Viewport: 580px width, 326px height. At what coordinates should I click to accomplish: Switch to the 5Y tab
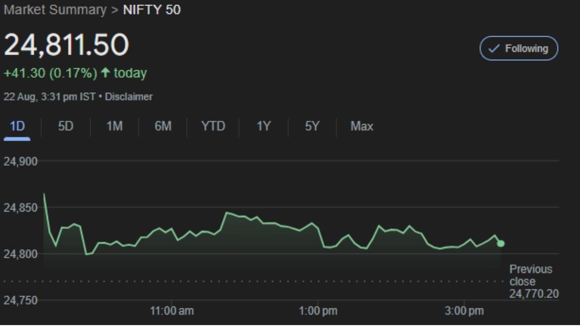[x=312, y=126]
